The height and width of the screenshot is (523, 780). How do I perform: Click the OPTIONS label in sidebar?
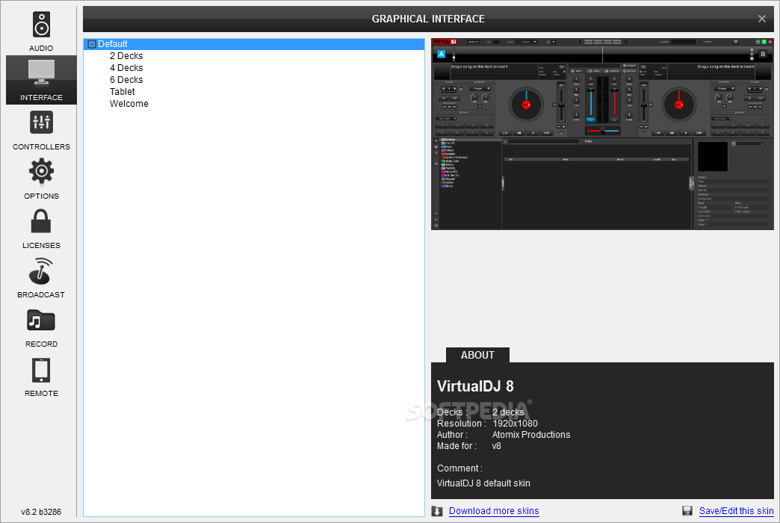coord(41,196)
